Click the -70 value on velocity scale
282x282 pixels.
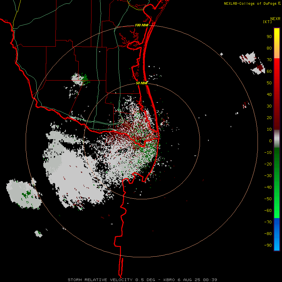(268, 222)
